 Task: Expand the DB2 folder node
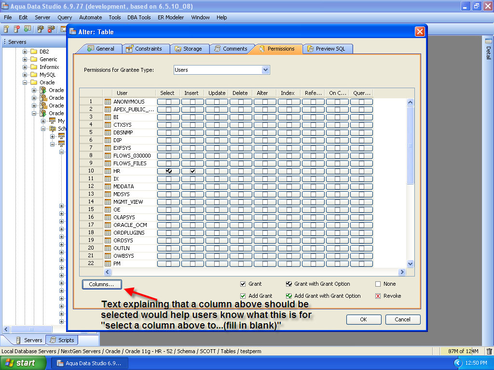[25, 52]
